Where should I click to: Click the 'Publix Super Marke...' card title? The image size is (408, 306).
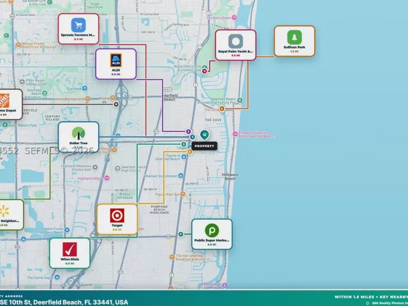(212, 240)
